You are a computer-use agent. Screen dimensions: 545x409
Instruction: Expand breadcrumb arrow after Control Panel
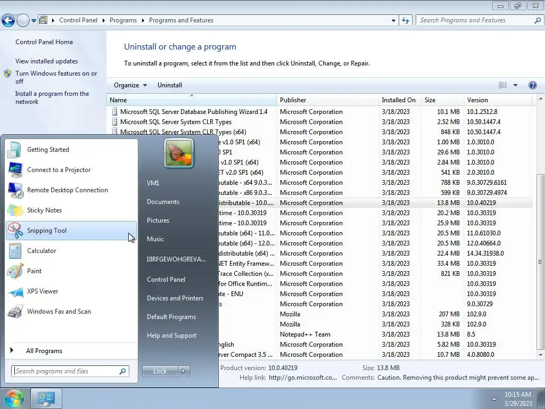tap(104, 21)
